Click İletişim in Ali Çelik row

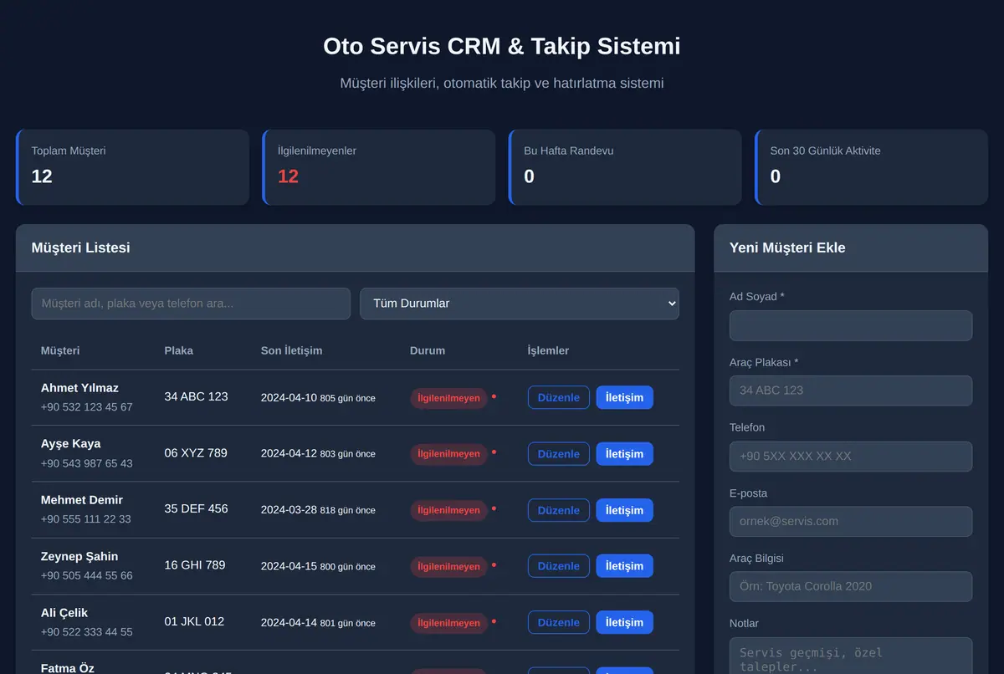tap(624, 622)
